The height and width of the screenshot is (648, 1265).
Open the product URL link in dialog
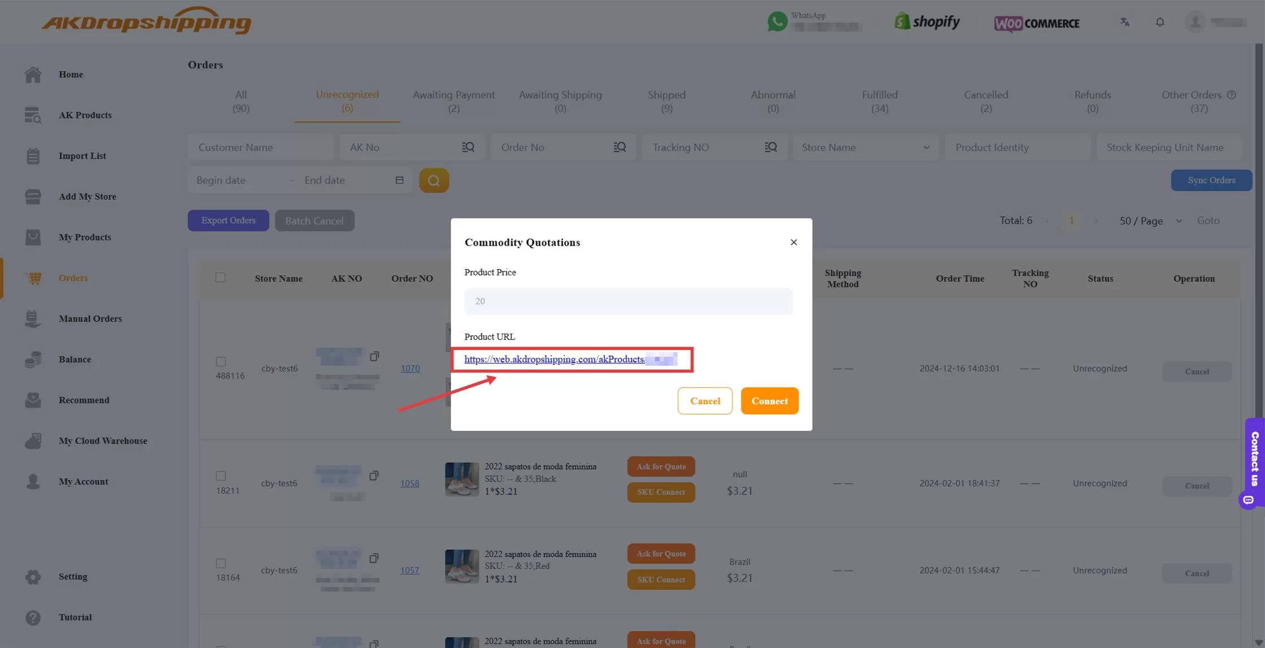pyautogui.click(x=555, y=359)
